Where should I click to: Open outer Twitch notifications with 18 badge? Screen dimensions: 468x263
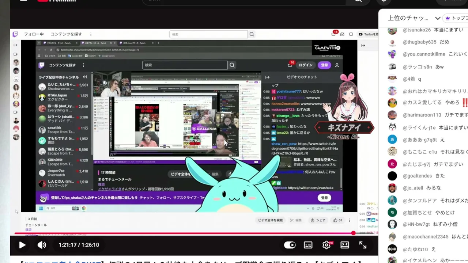click(334, 34)
